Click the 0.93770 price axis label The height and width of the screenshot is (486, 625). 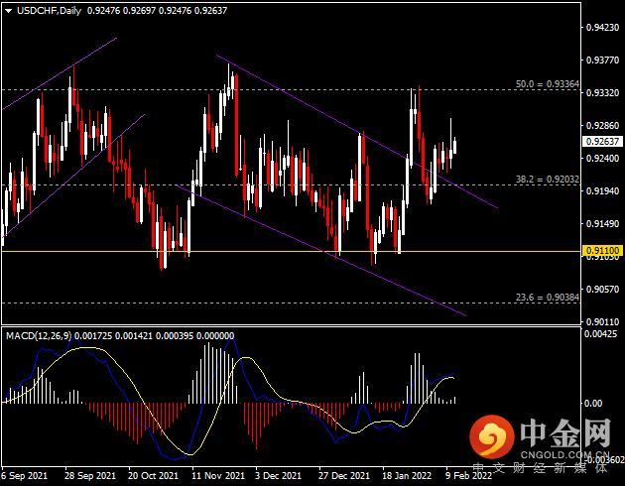[603, 61]
